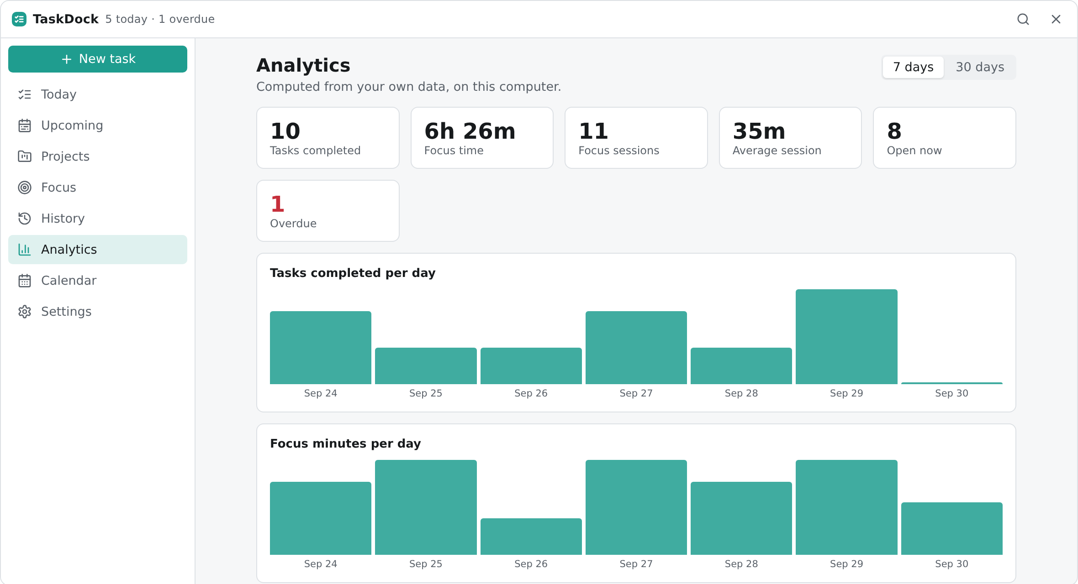Screen dimensions: 1078x584
Task: Switch range to 7 days
Action: (913, 67)
